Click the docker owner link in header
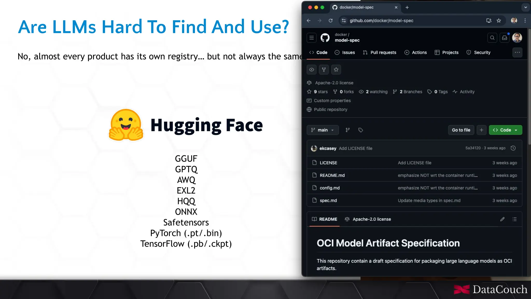 (341, 34)
